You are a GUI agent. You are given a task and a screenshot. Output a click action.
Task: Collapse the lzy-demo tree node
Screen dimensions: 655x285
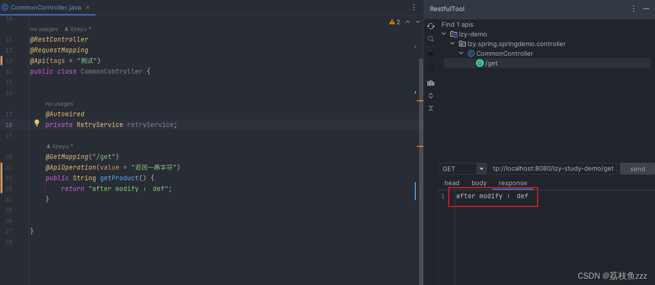pos(444,34)
